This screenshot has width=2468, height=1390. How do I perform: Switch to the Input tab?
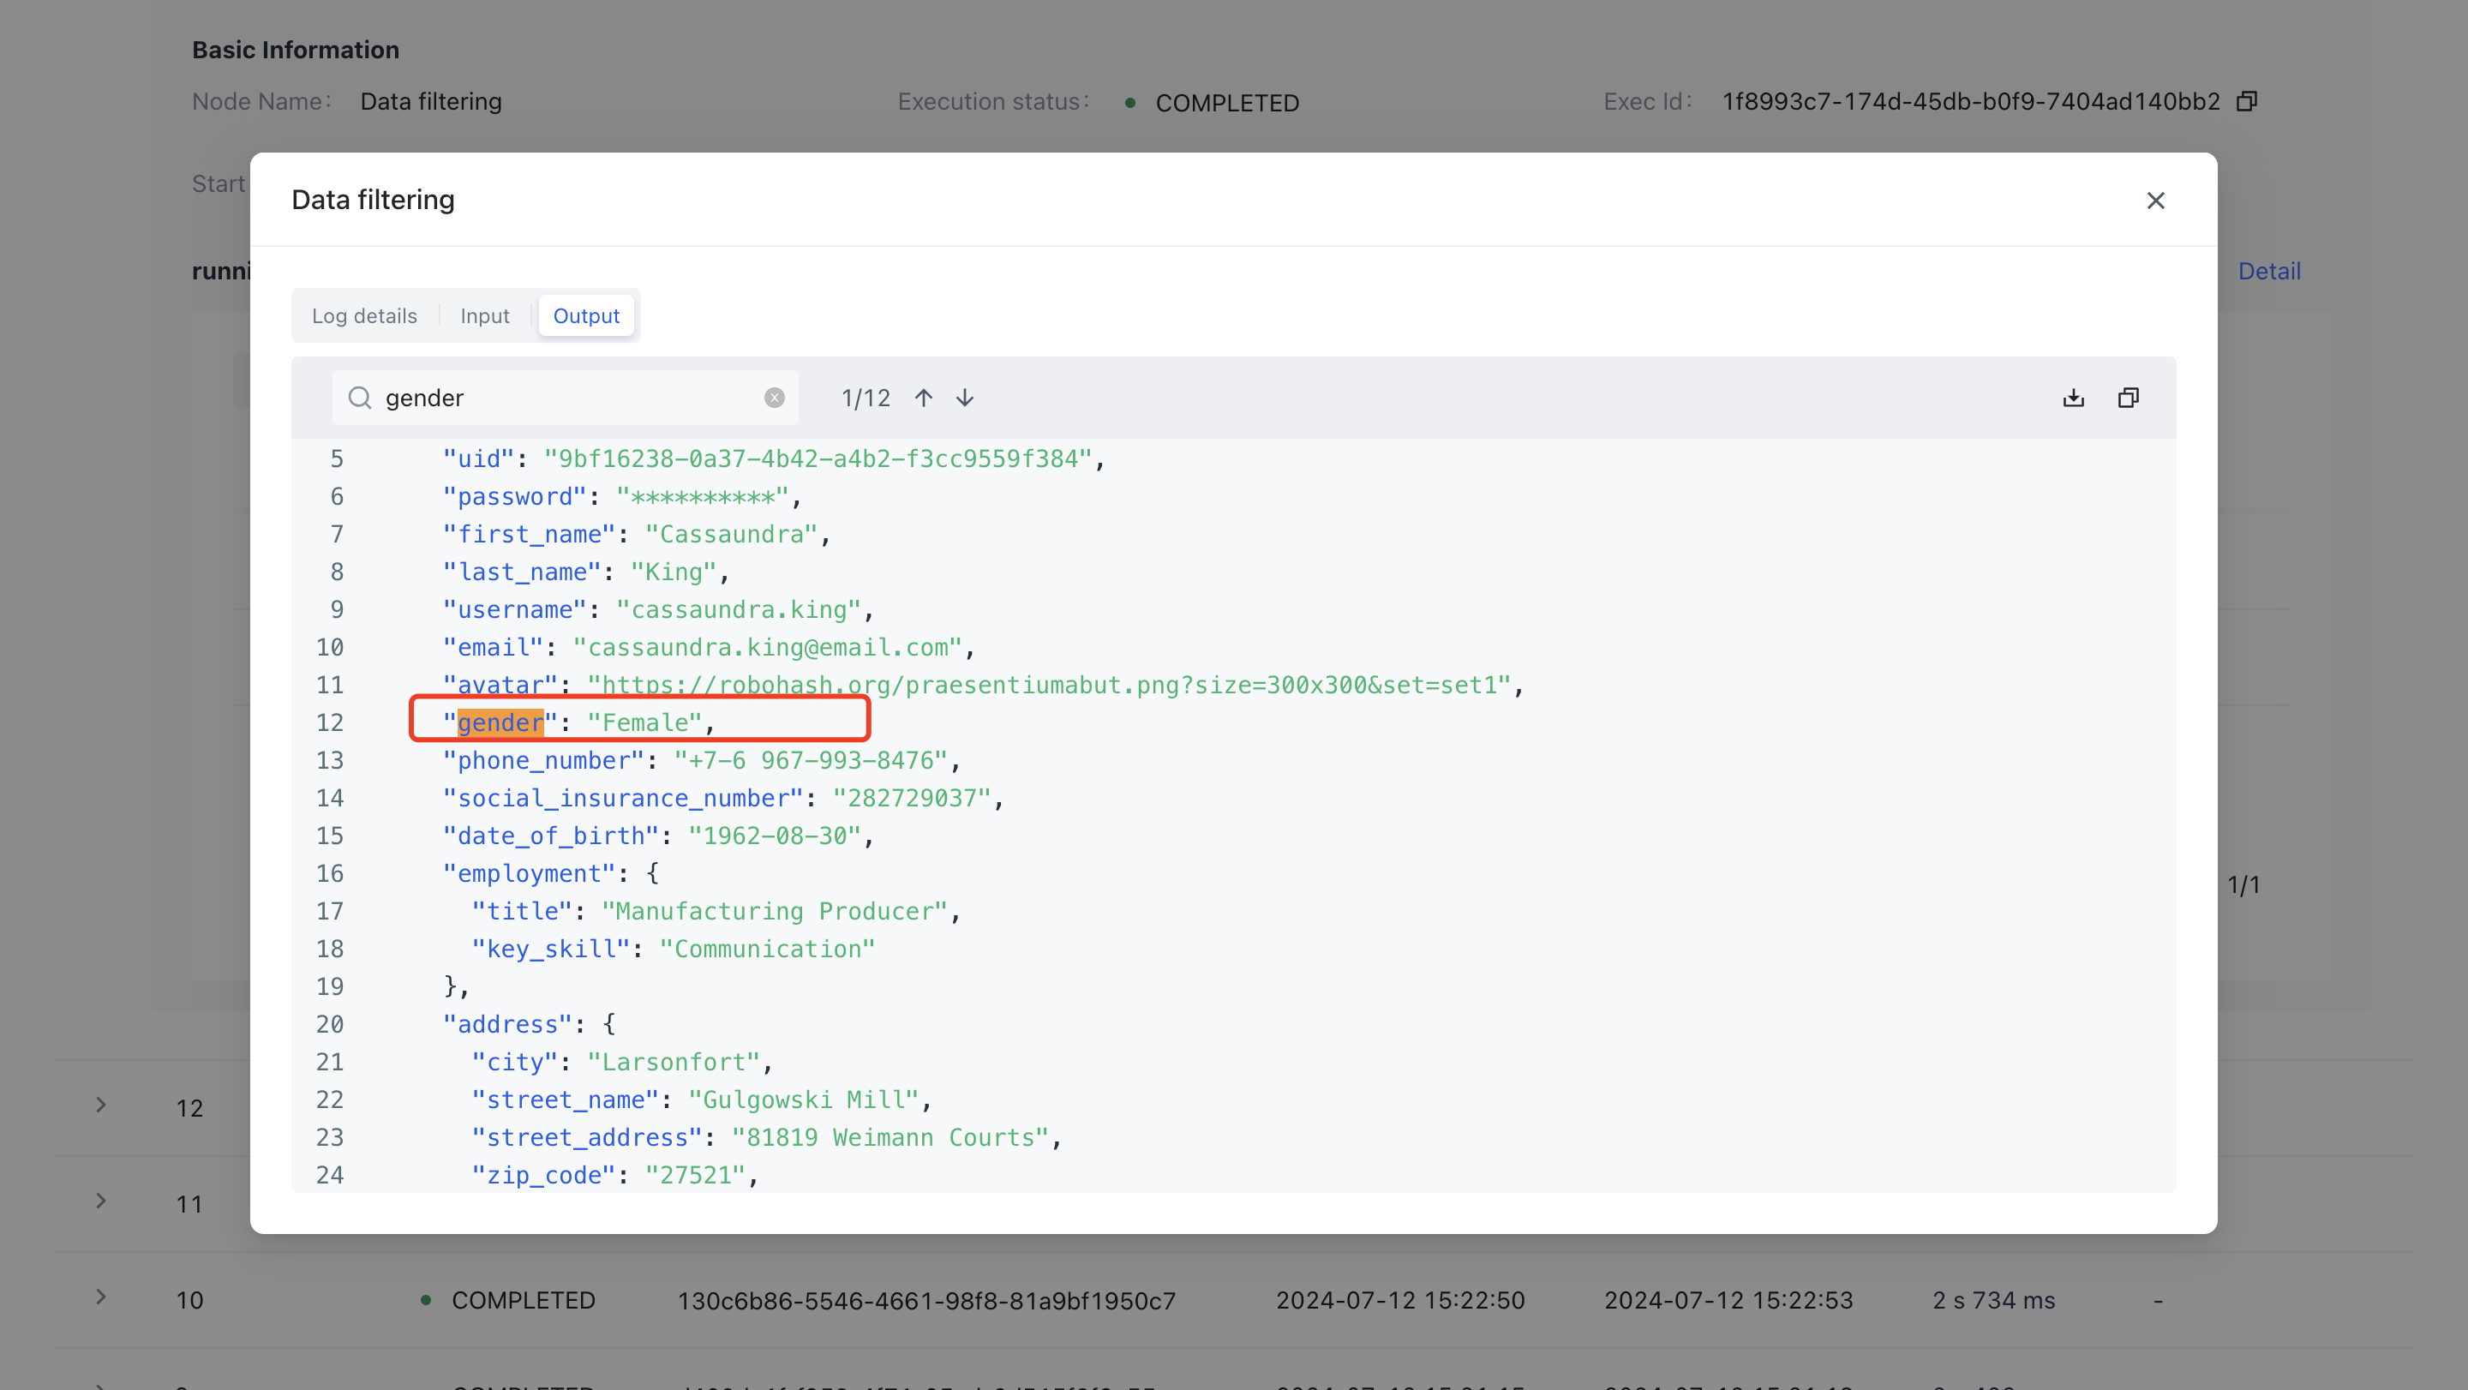pos(485,316)
